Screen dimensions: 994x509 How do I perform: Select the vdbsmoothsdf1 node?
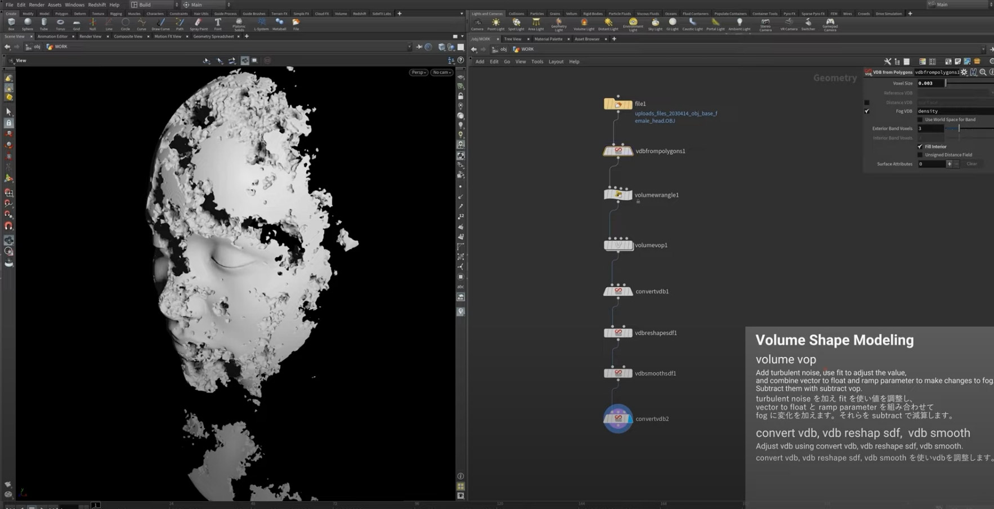618,373
